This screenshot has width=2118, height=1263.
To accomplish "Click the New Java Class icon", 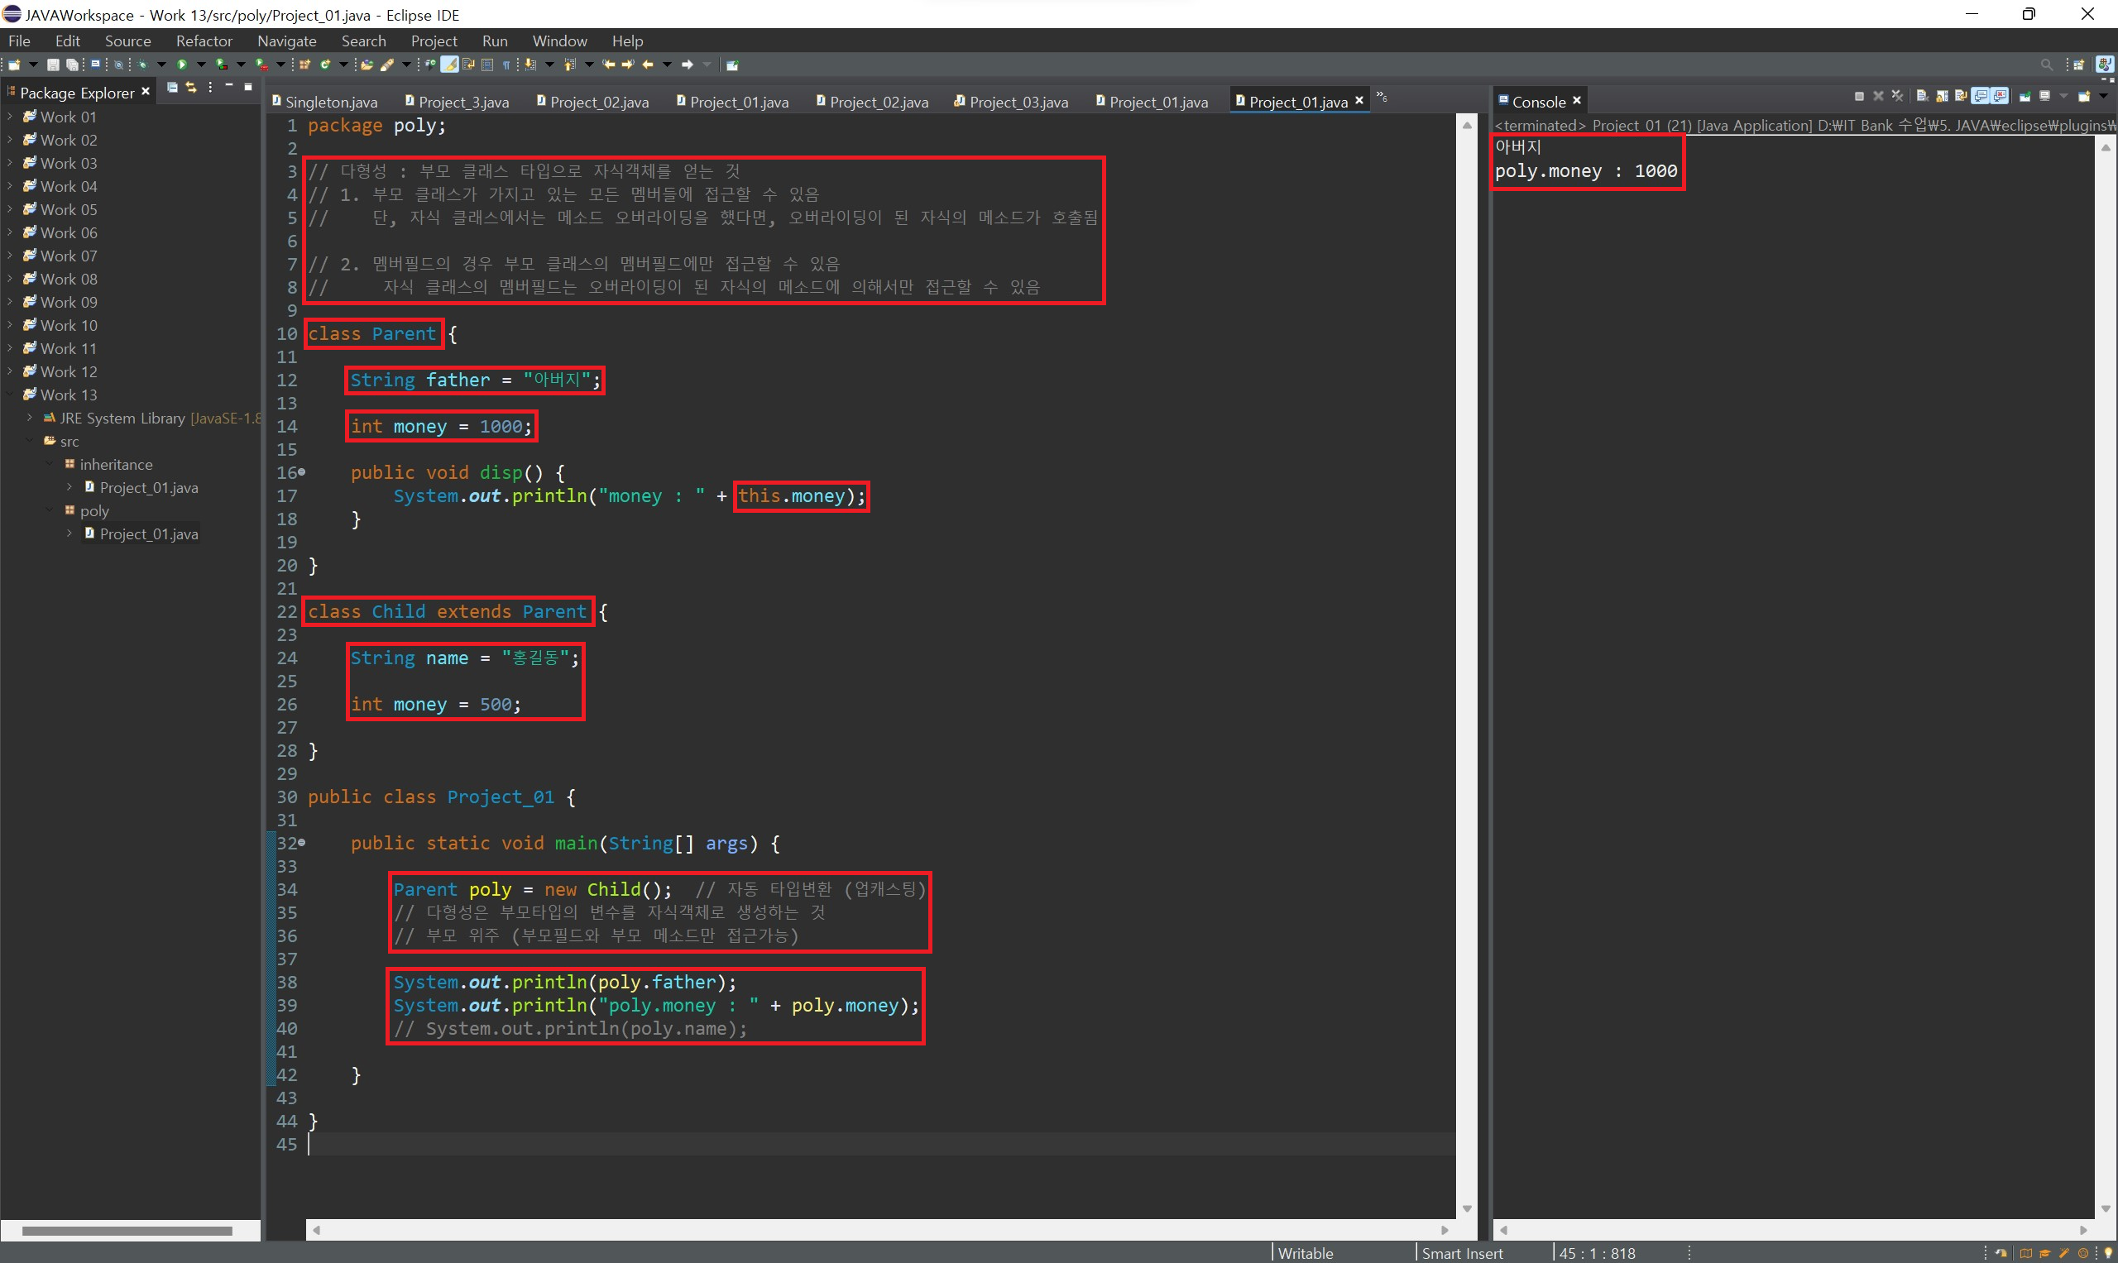I will 325,65.
